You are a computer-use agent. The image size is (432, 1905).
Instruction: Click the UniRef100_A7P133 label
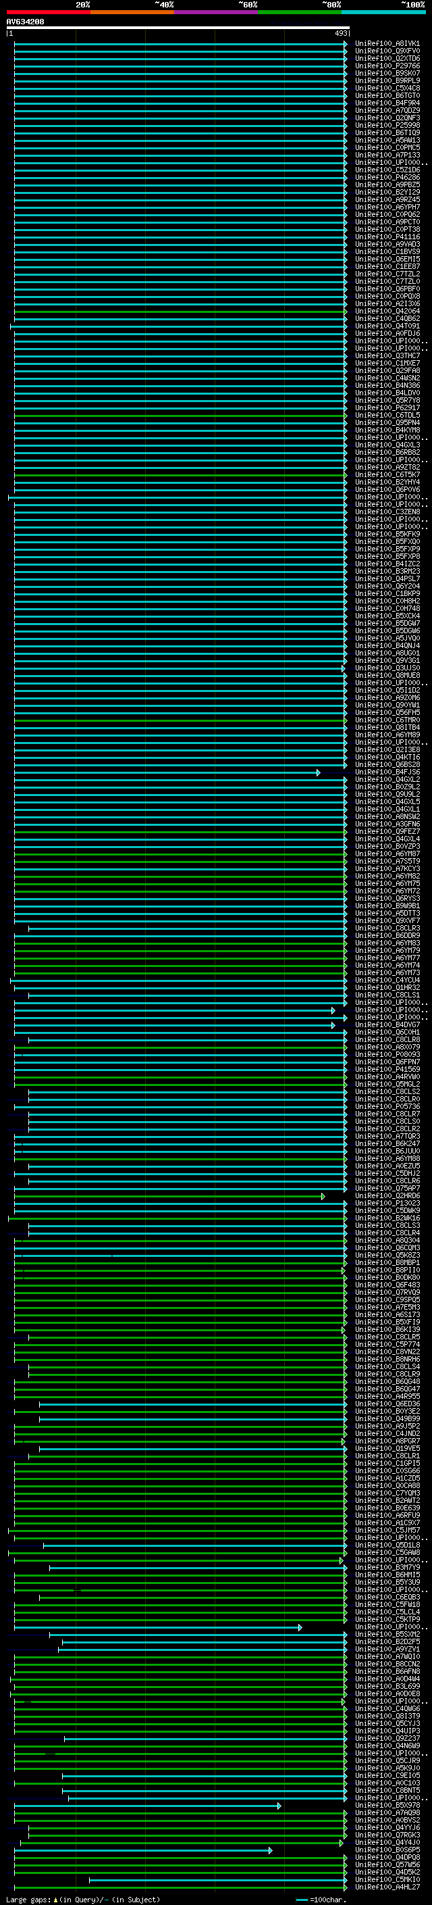coord(387,155)
